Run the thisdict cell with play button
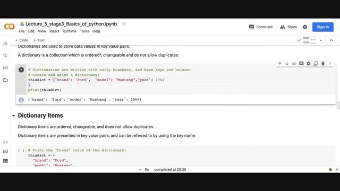Image resolution: width=340 pixels, height=191 pixels. coord(21,70)
